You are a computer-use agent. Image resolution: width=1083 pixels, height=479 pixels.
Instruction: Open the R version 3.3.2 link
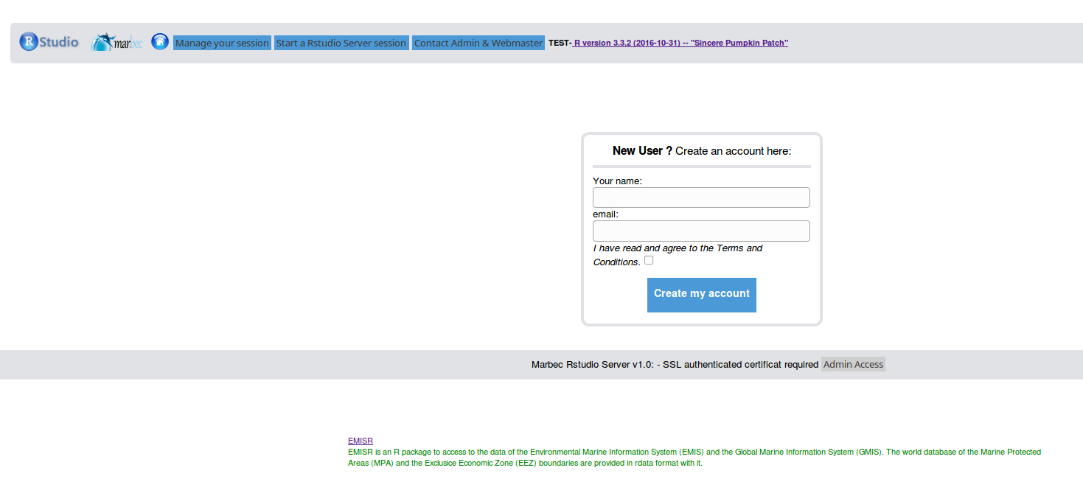[x=680, y=43]
